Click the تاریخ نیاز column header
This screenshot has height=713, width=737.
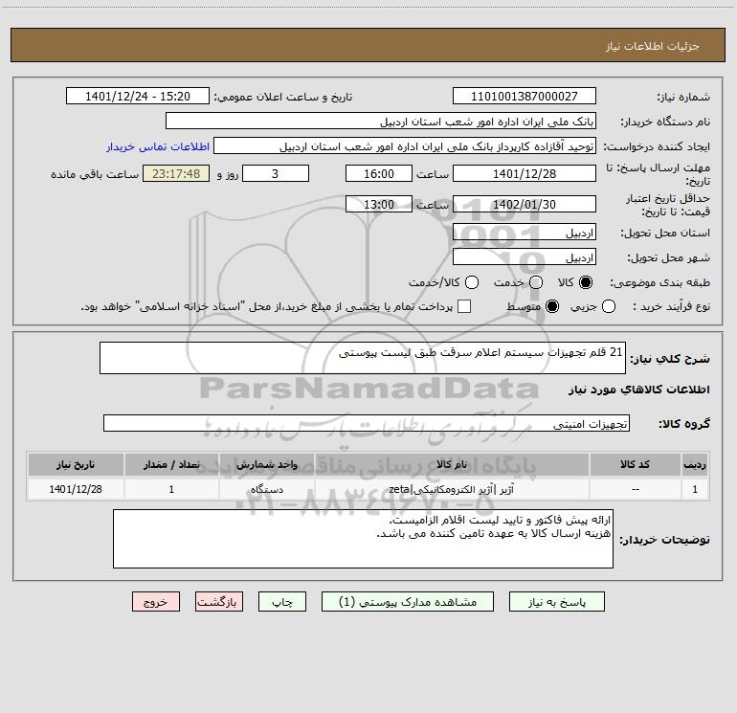(76, 464)
